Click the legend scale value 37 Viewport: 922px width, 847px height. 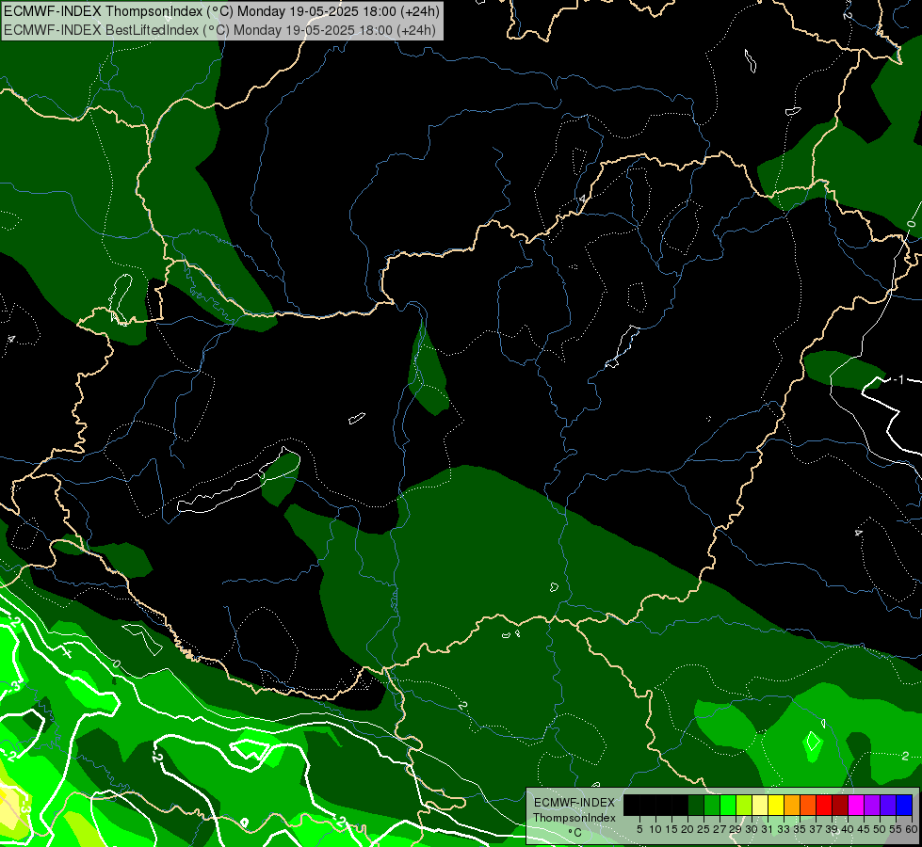tap(816, 829)
